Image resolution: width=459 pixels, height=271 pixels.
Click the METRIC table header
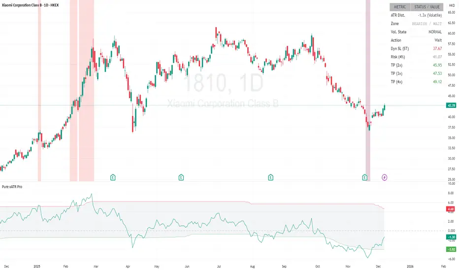[399, 7]
